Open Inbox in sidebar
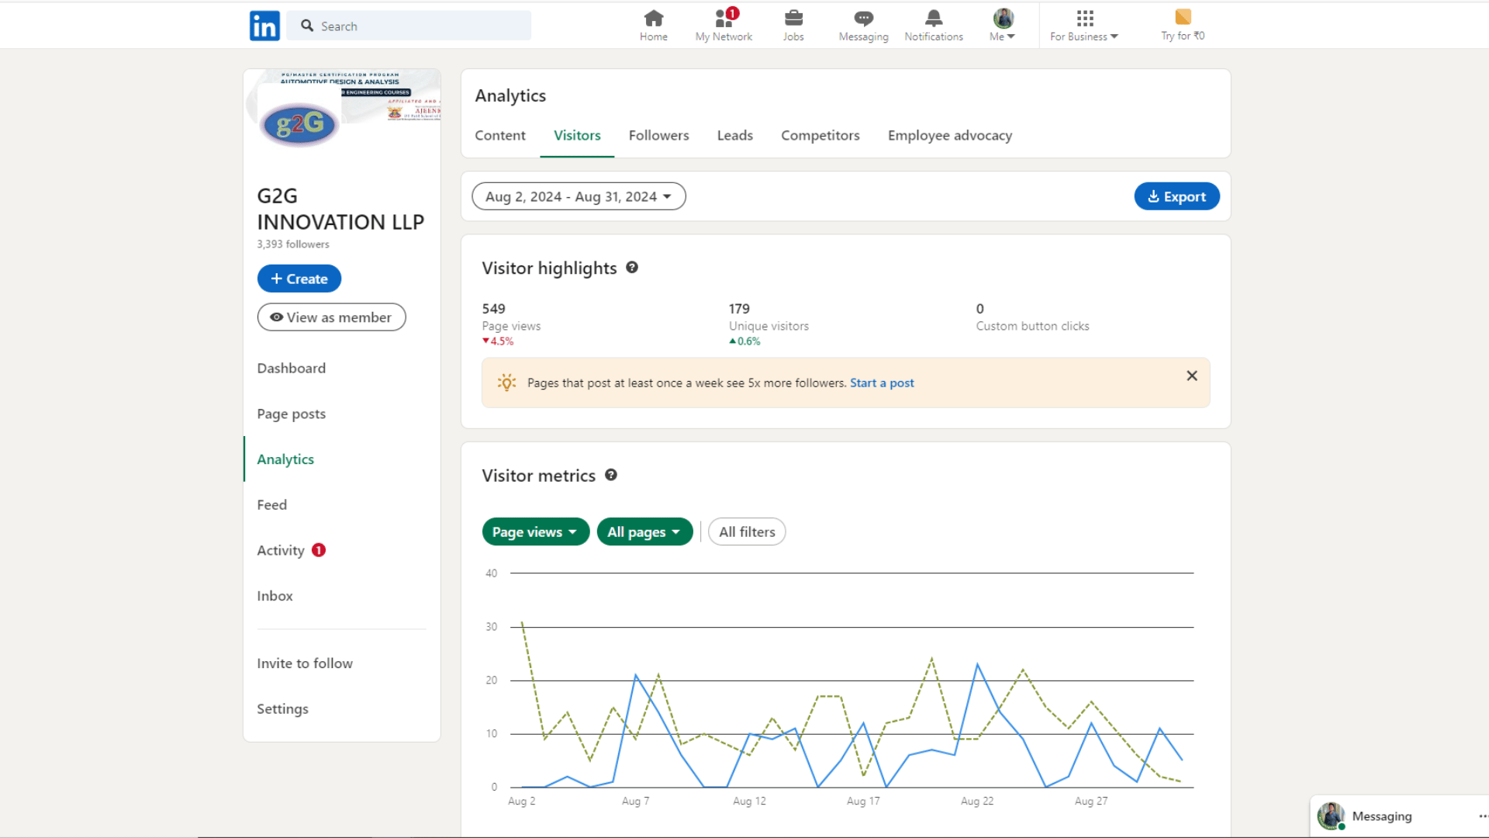The height and width of the screenshot is (838, 1489). 275,596
